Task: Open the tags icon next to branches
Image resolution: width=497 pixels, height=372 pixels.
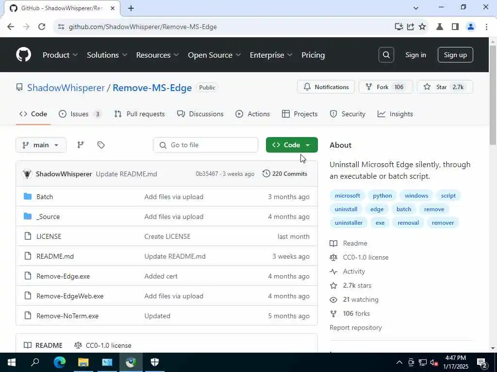Action: [x=101, y=145]
